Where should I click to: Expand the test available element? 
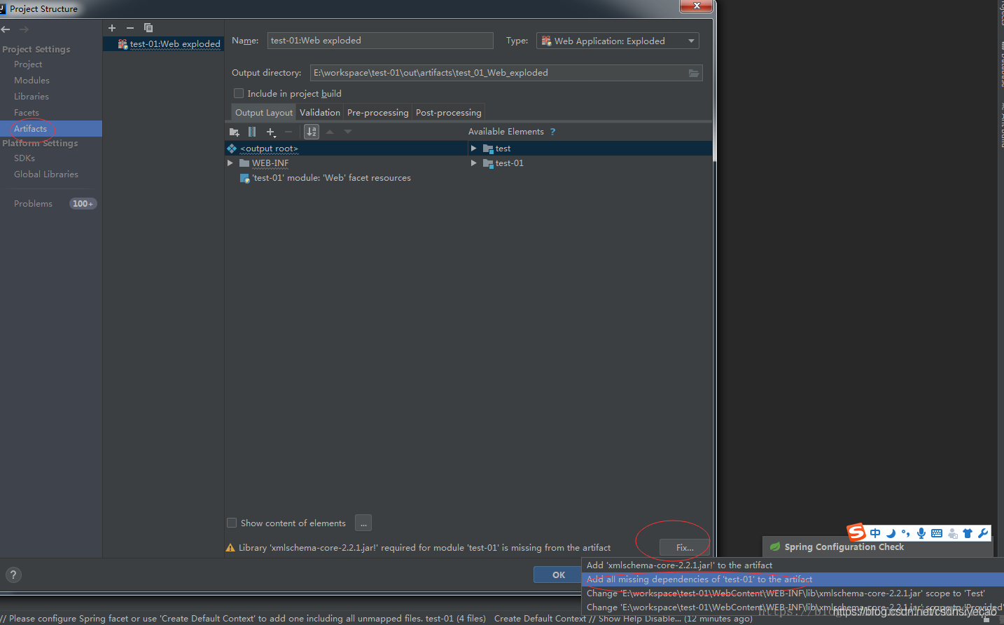(x=474, y=149)
